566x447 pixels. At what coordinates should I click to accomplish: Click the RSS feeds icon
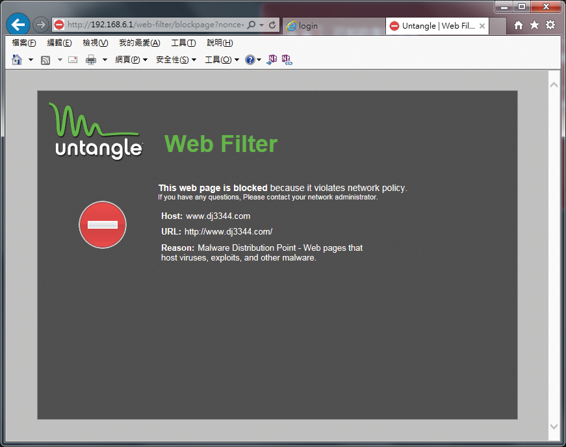point(45,60)
